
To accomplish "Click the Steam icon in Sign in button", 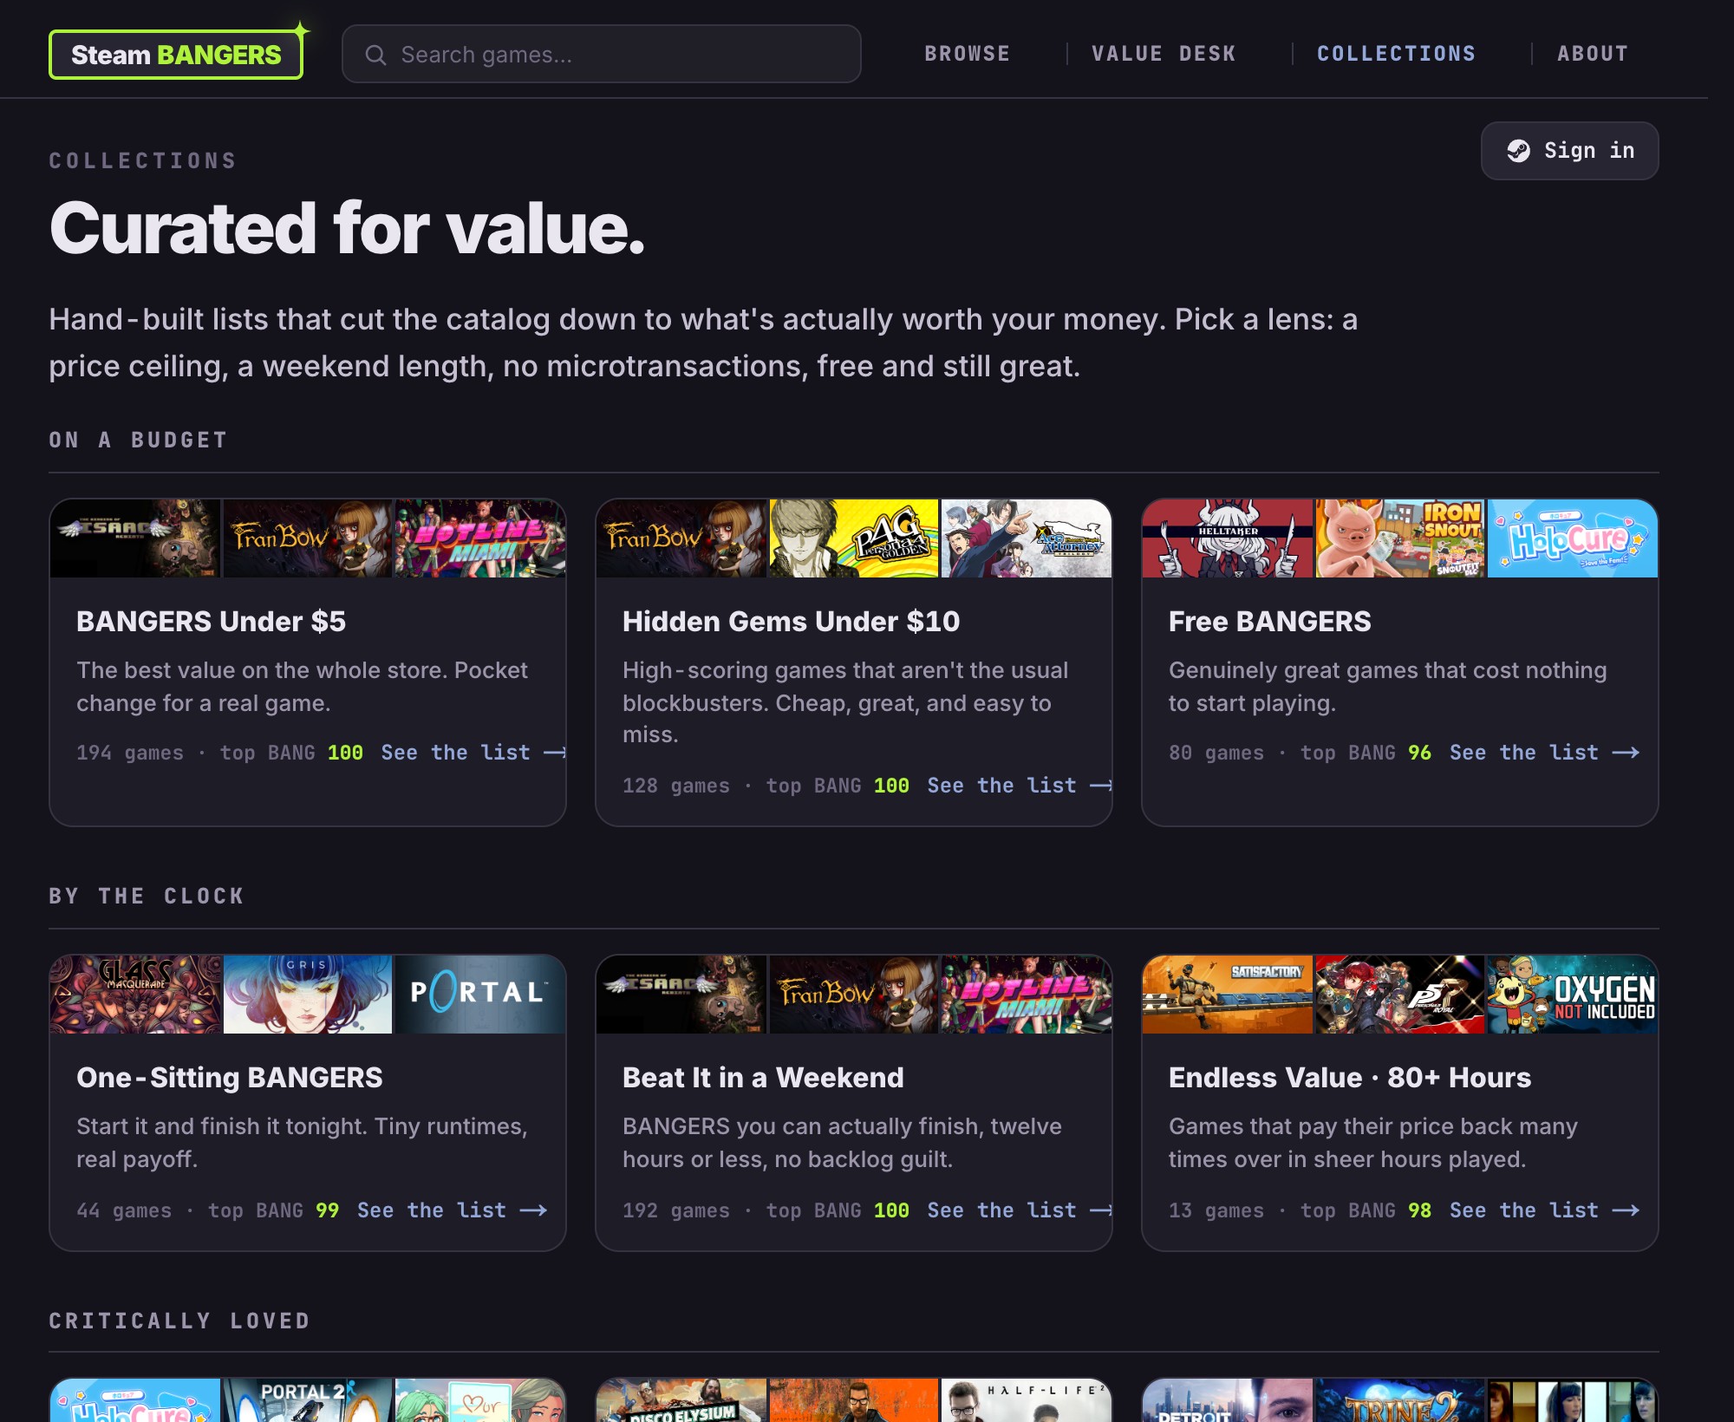I will tap(1518, 151).
